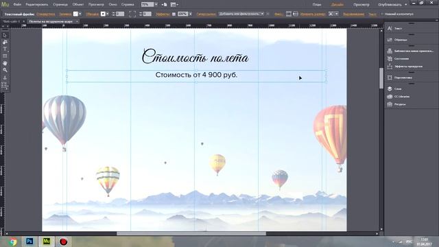The height and width of the screenshot is (247, 439).
Task: Toggle stretch to browser width icon
Action: pyautogui.click(x=288, y=14)
